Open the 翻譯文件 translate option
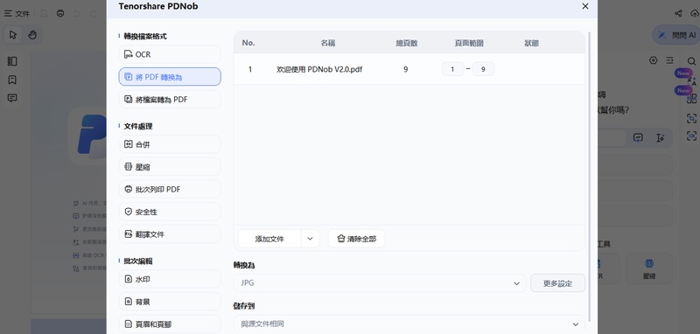 (x=170, y=234)
